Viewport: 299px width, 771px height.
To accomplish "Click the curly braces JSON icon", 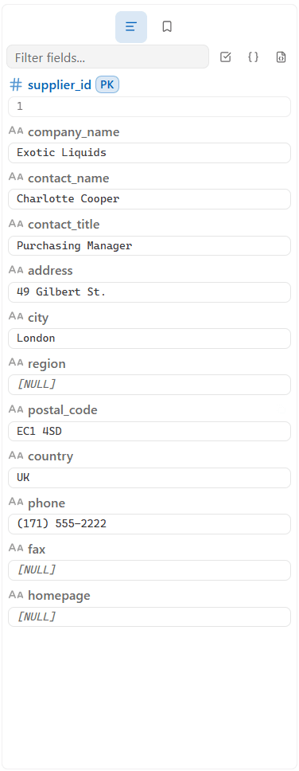I will pos(253,57).
